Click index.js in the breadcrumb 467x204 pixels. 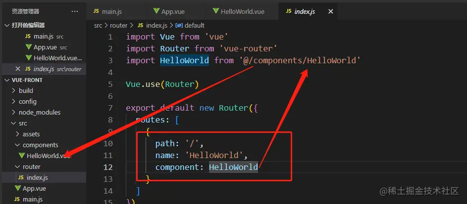[156, 26]
